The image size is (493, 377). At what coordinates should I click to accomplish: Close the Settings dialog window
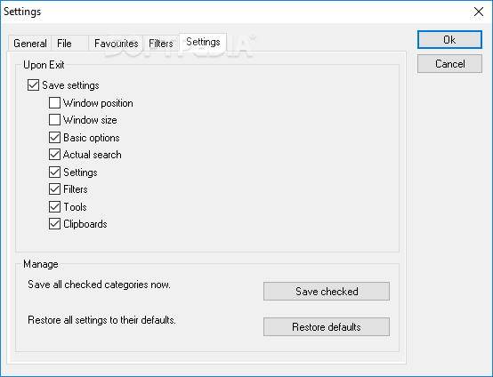479,12
